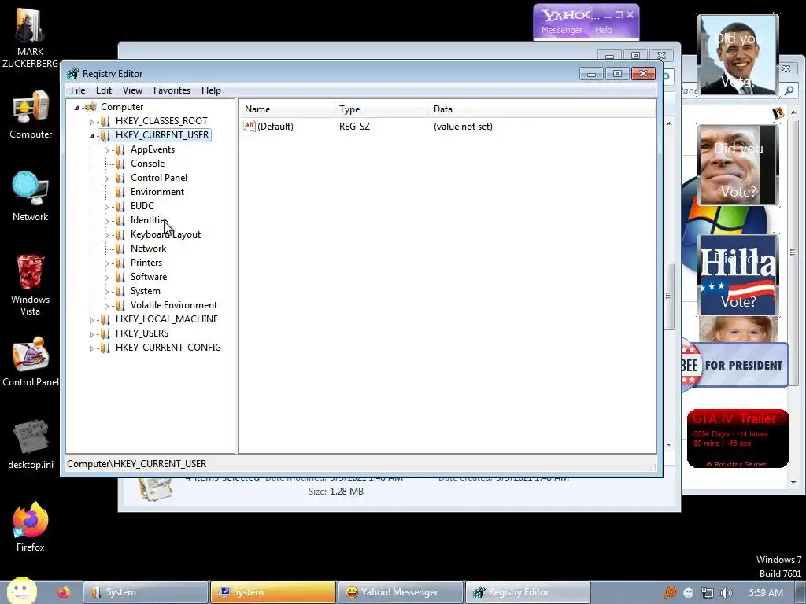Click the Computer root node icon
Screen dimensions: 806x604
click(91, 107)
